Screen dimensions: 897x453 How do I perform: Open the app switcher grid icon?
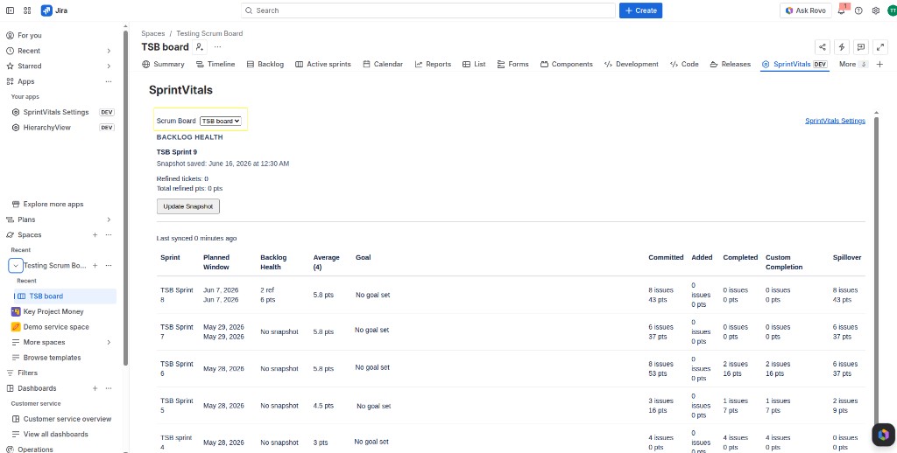27,10
